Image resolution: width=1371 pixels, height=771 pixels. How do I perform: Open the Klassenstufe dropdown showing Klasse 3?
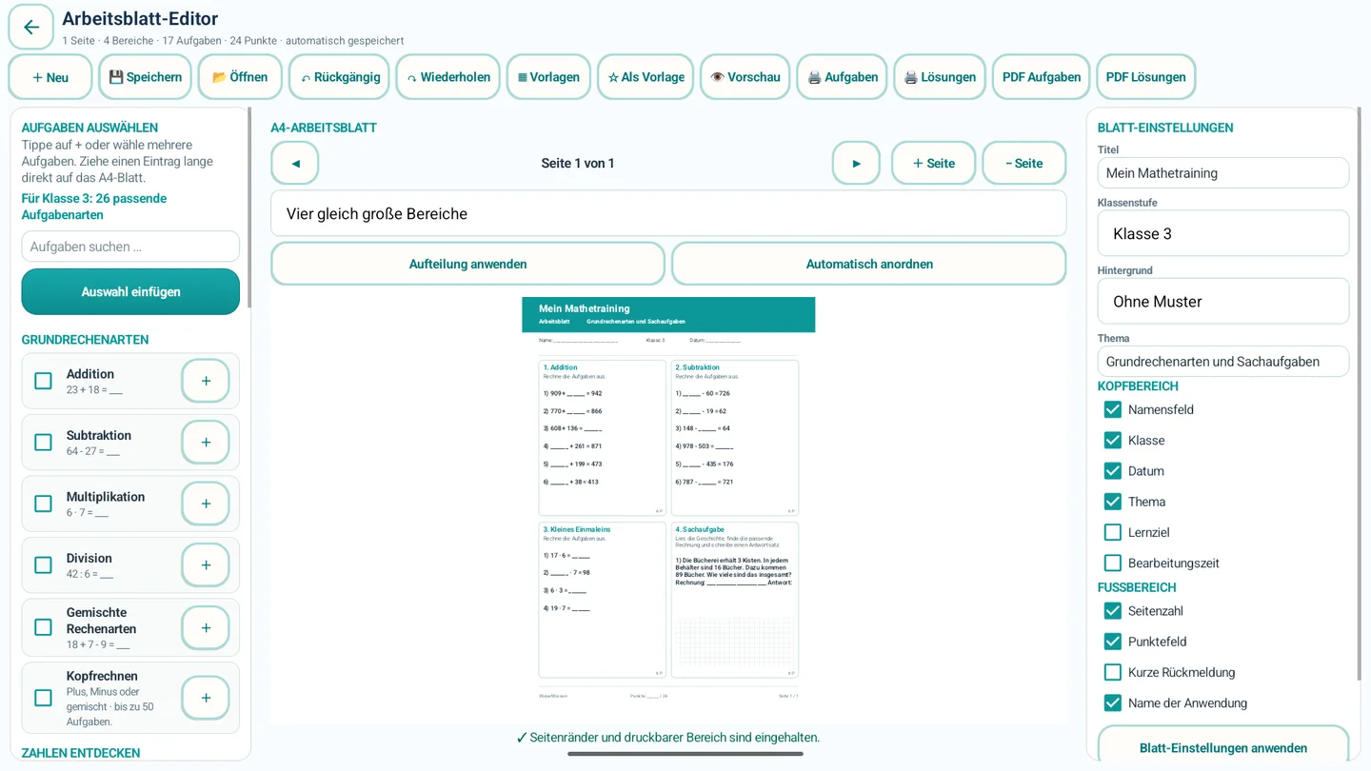click(1223, 234)
